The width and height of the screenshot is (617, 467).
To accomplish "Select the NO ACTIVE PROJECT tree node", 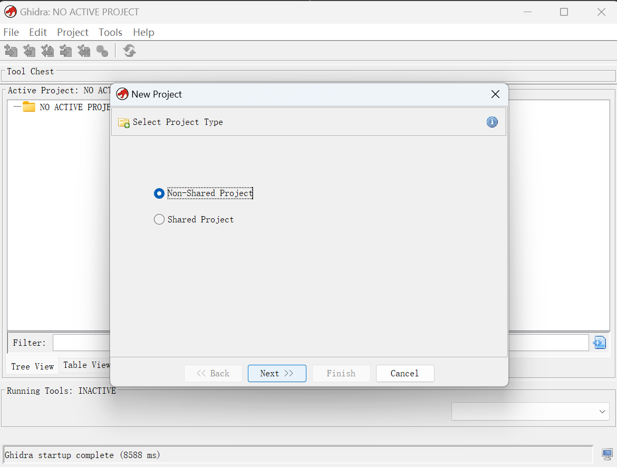I will (x=75, y=107).
